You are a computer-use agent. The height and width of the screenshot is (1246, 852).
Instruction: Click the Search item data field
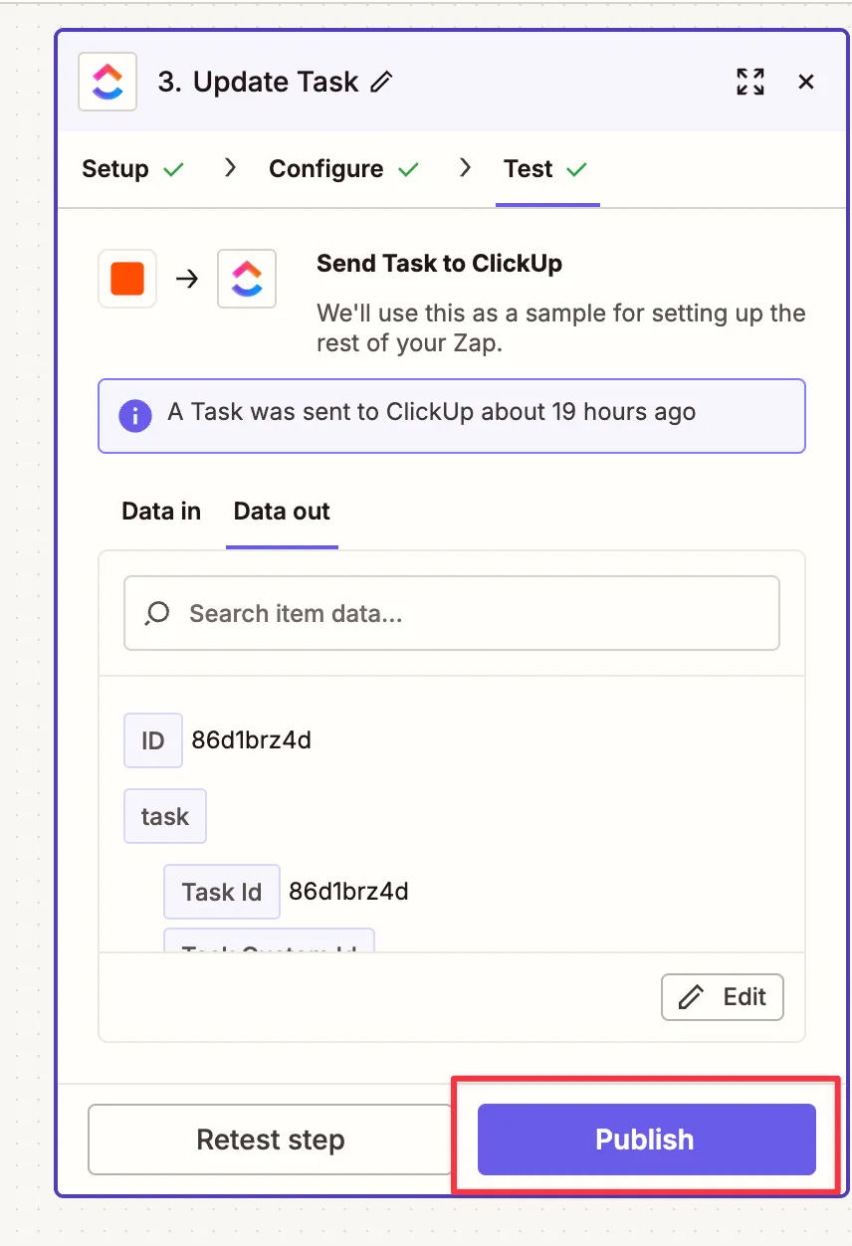(468, 613)
